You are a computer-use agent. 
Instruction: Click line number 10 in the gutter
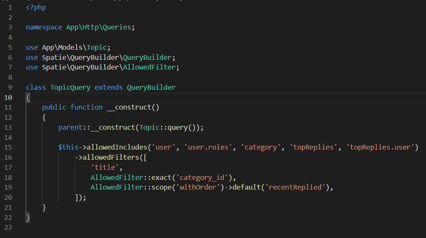(x=8, y=97)
